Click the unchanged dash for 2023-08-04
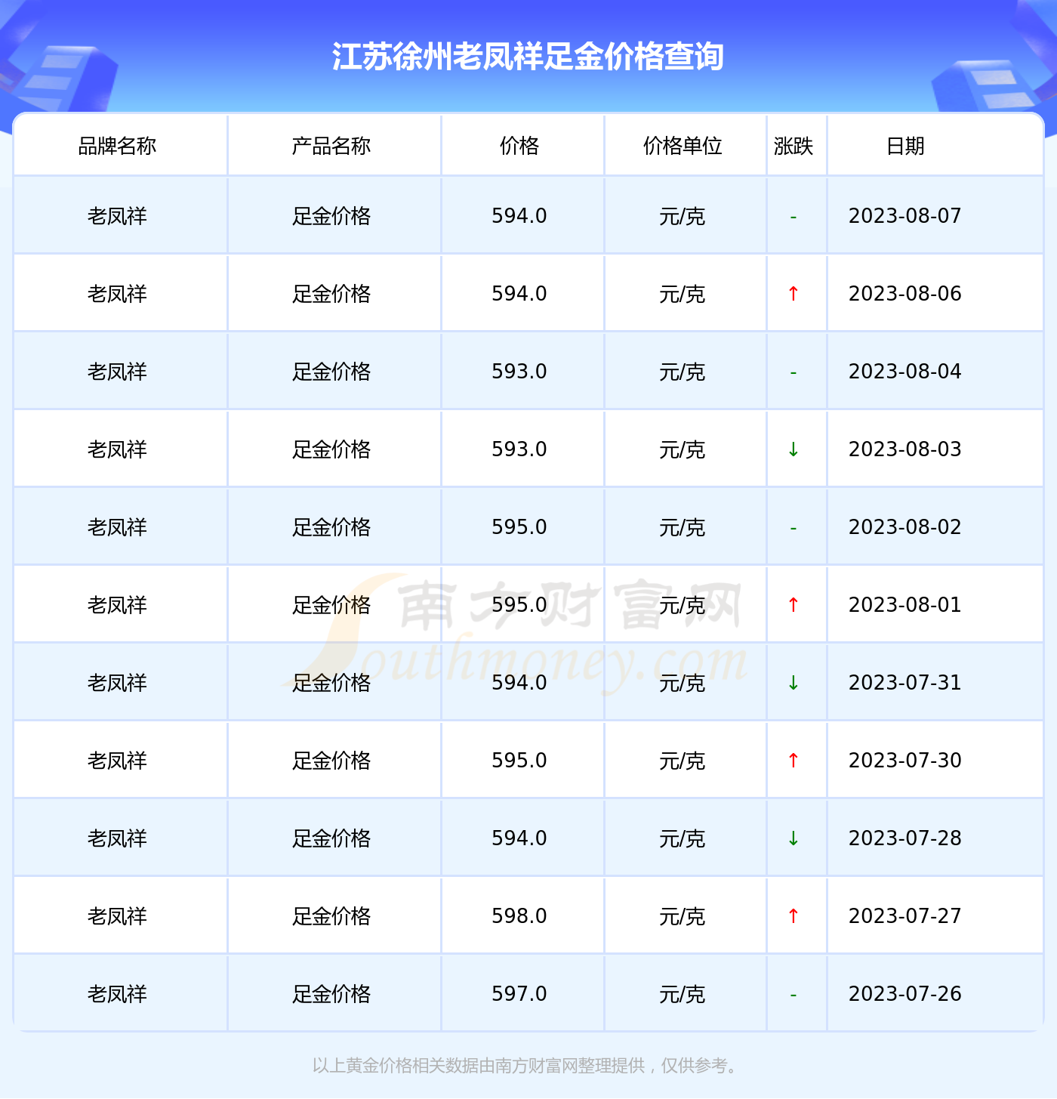This screenshot has height=1099, width=1057. point(794,373)
